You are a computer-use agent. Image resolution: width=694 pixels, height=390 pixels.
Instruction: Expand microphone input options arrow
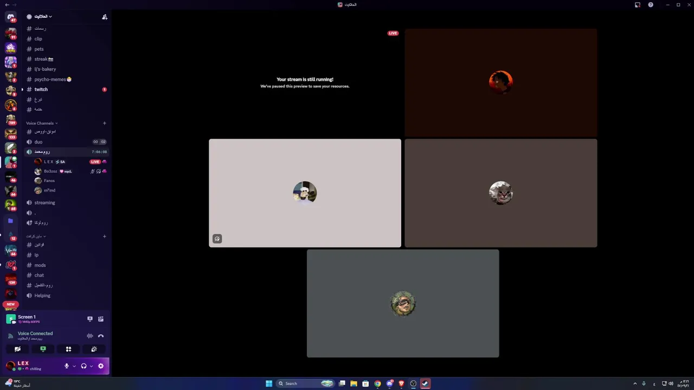point(74,366)
